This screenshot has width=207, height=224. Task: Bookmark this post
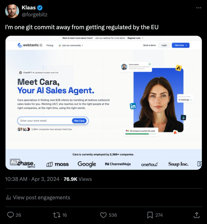150,215
